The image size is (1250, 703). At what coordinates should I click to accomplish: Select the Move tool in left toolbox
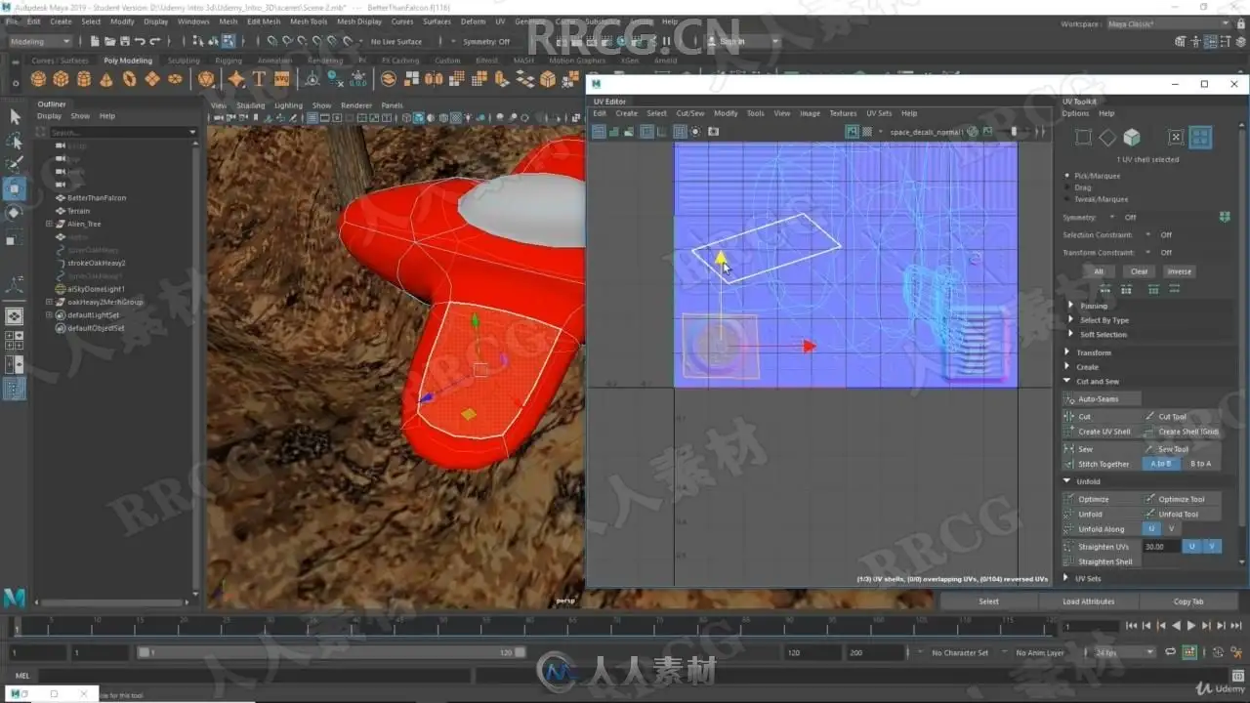tap(15, 187)
